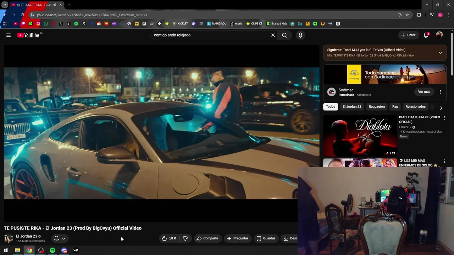
Task: Dislike the video with thumbs down
Action: tap(185, 238)
